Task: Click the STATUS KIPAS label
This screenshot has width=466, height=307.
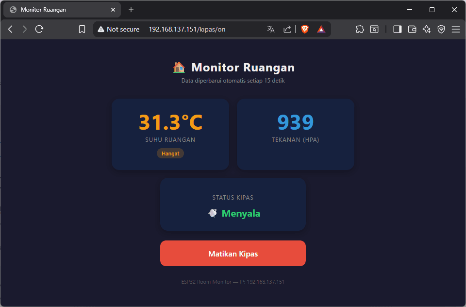Action: 233,198
